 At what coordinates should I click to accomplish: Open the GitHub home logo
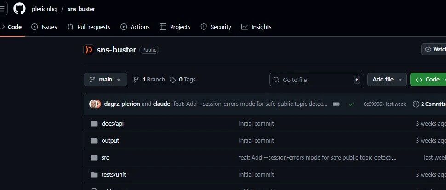(19, 9)
